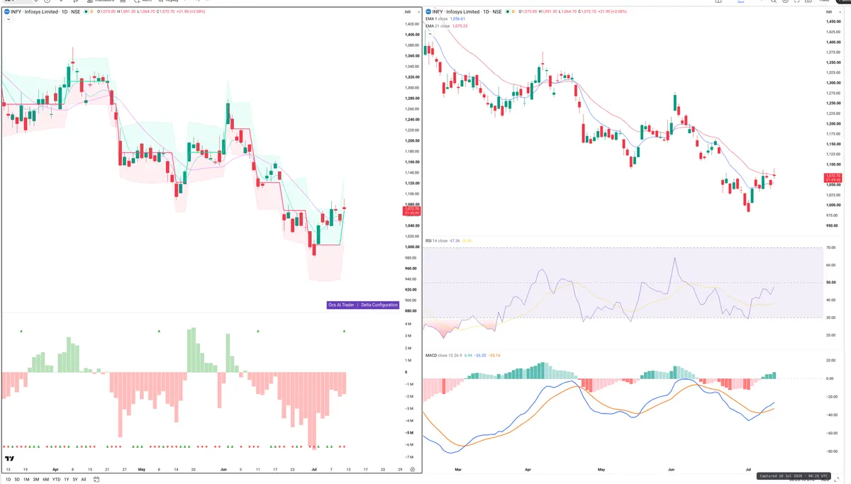Select the All date range
Image resolution: width=851 pixels, height=484 pixels.
[84, 479]
